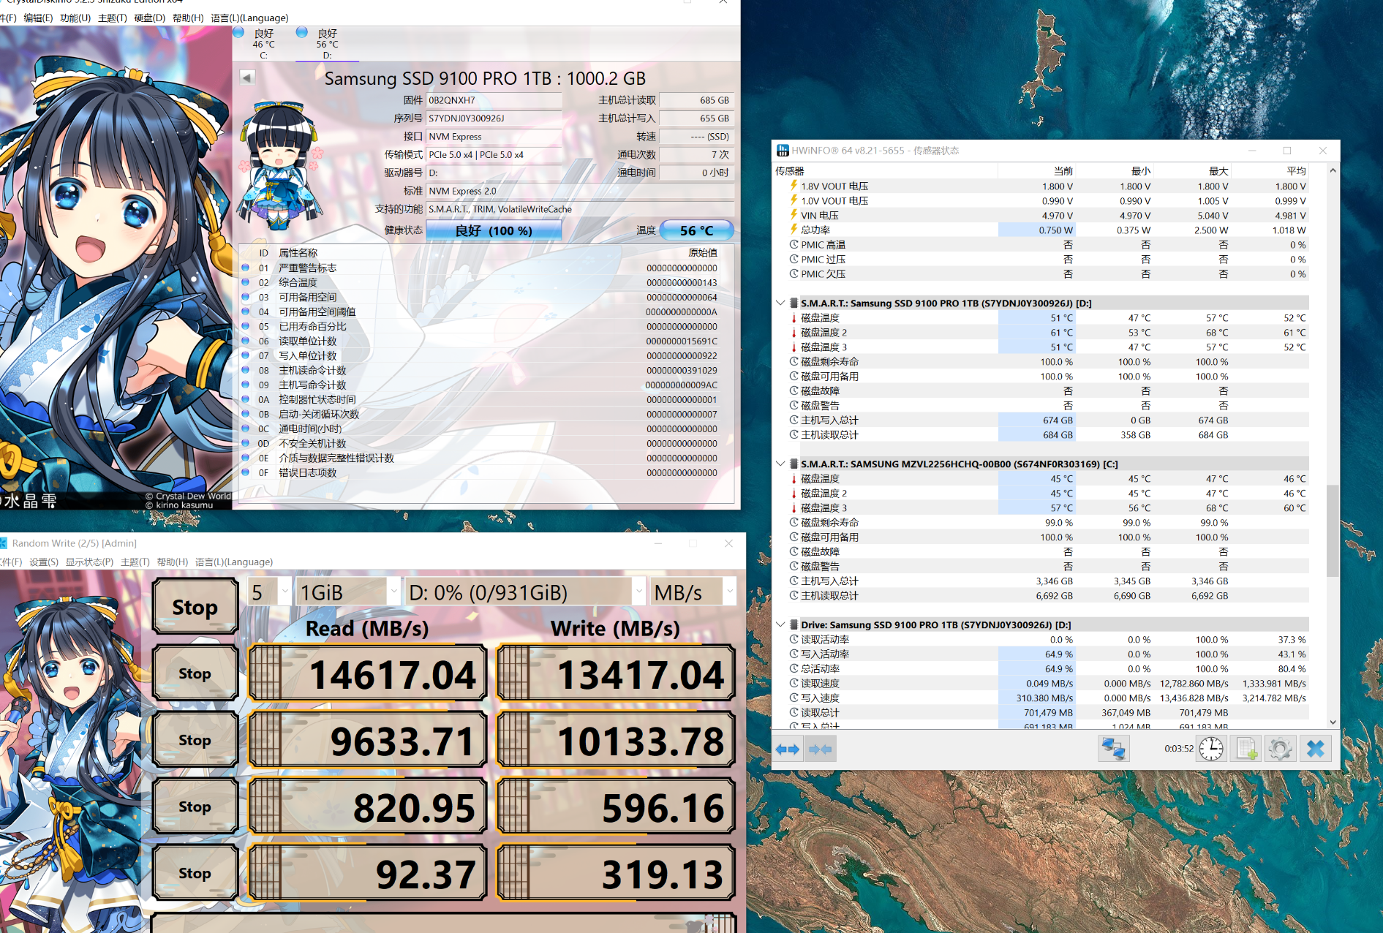Click the 原始值 column header in CrystalDiskInfo
The width and height of the screenshot is (1383, 933).
coord(703,252)
